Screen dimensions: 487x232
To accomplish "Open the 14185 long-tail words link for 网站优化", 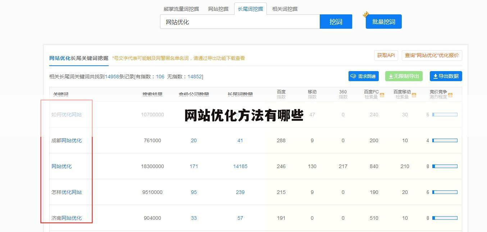I will (240, 166).
